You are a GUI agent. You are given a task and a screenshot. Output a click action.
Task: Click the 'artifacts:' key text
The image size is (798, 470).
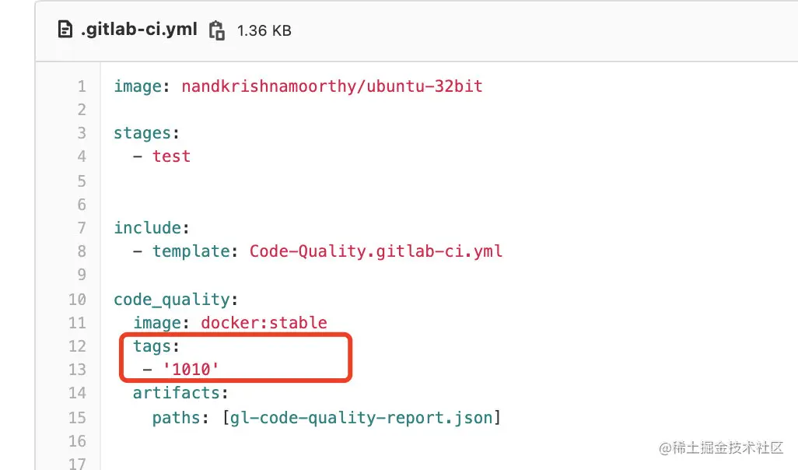[180, 393]
